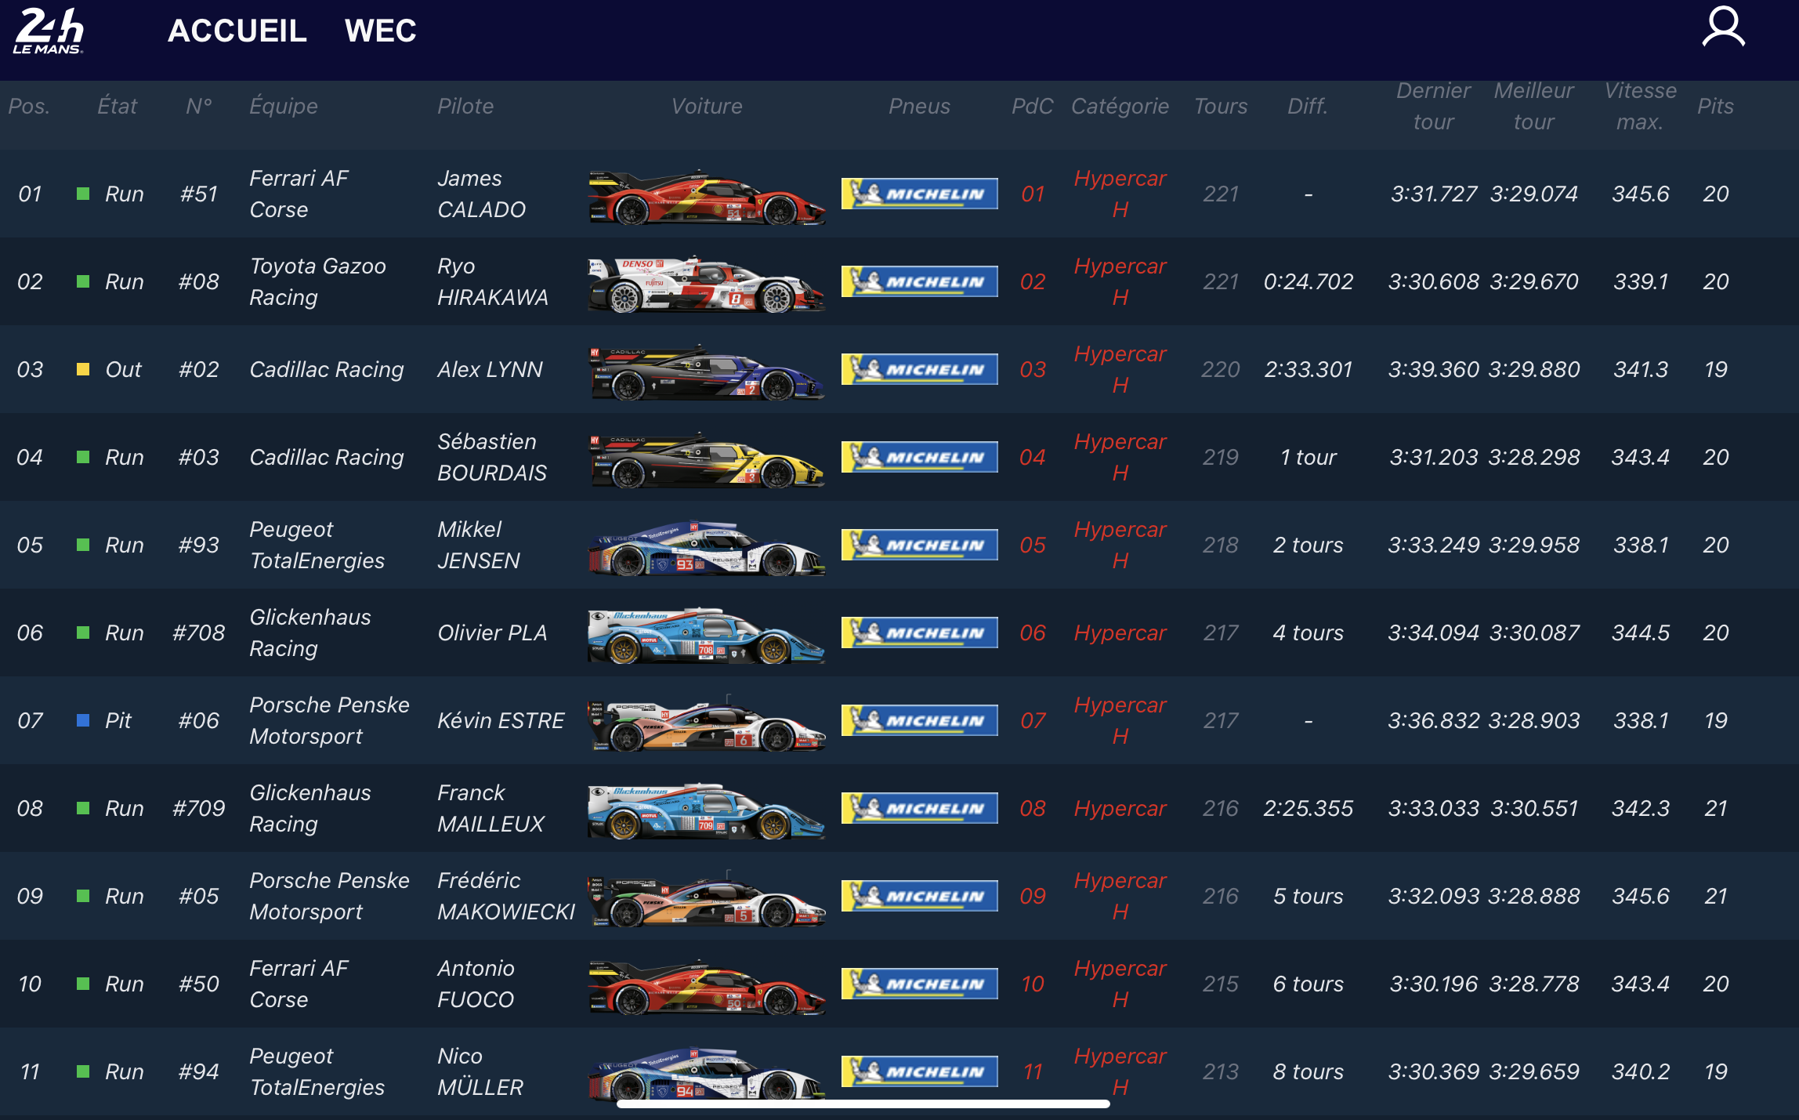This screenshot has width=1799, height=1120.
Task: Click the Michelin logo in Antonio FUOCO's row
Action: pos(919,984)
